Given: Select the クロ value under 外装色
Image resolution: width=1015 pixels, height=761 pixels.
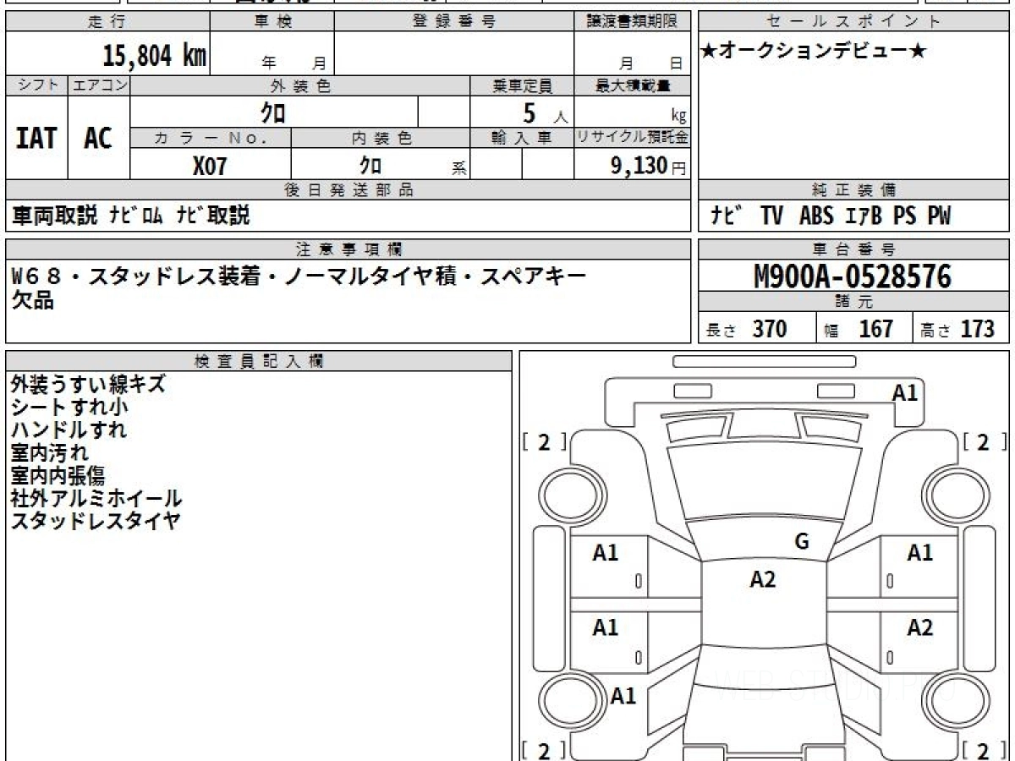Looking at the screenshot, I should click(272, 112).
